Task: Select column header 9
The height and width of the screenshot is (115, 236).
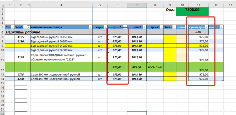Action: click(170, 5)
